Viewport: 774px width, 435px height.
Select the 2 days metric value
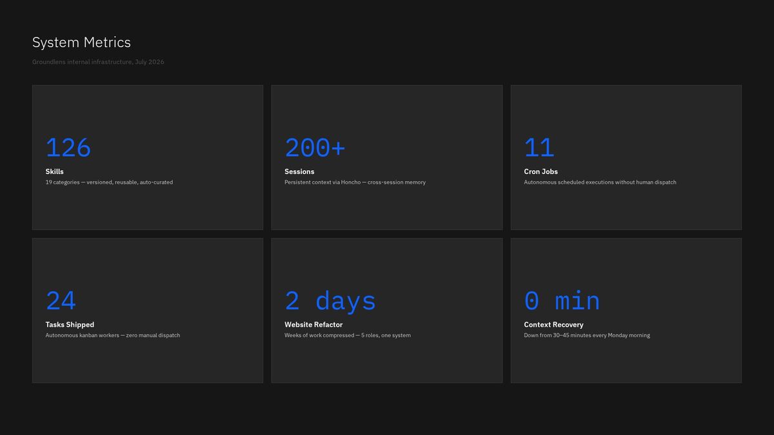coord(330,301)
